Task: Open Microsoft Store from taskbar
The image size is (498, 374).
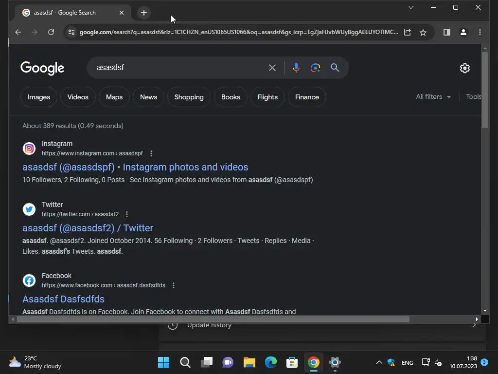Action: tap(292, 362)
